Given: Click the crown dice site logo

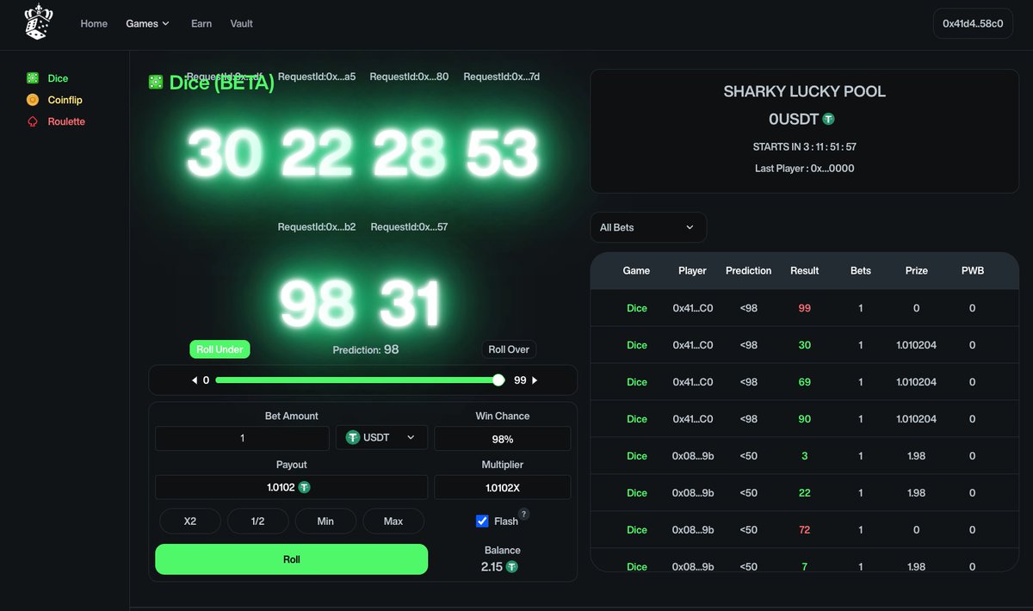Looking at the screenshot, I should tap(39, 23).
